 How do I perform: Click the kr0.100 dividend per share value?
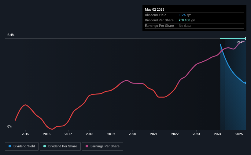184,20
